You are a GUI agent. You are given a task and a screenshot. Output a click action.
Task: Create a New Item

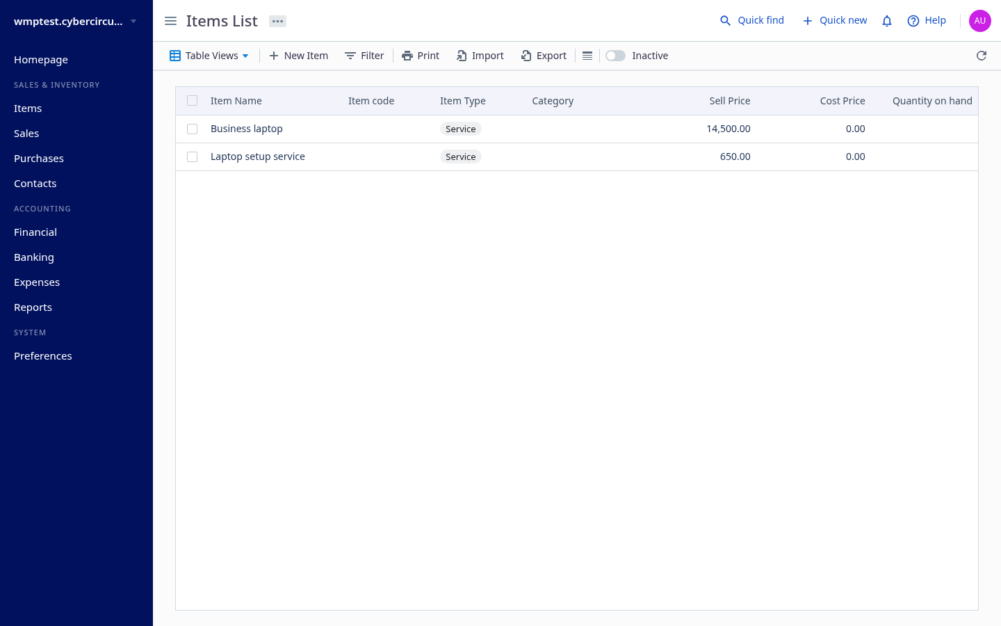click(x=298, y=56)
